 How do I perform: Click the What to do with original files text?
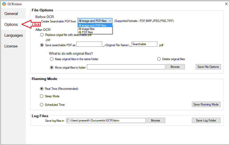[x=71, y=54]
